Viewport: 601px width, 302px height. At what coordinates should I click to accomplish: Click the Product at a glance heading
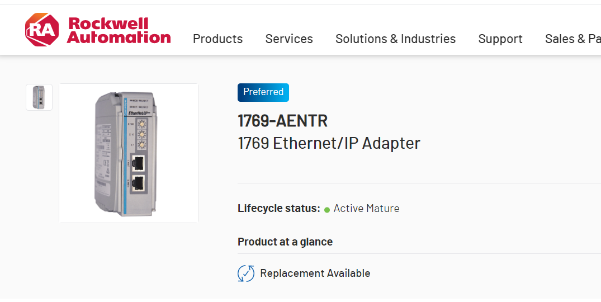[x=285, y=242]
